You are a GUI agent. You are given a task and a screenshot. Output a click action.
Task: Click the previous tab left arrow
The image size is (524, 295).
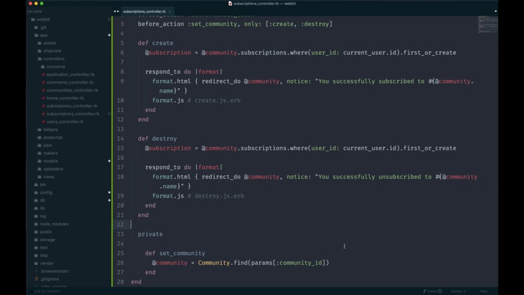[x=115, y=12]
